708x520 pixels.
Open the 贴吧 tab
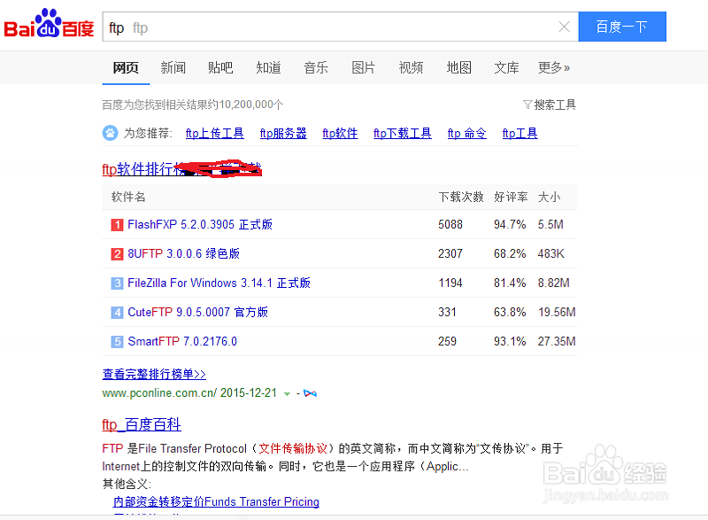pos(220,67)
